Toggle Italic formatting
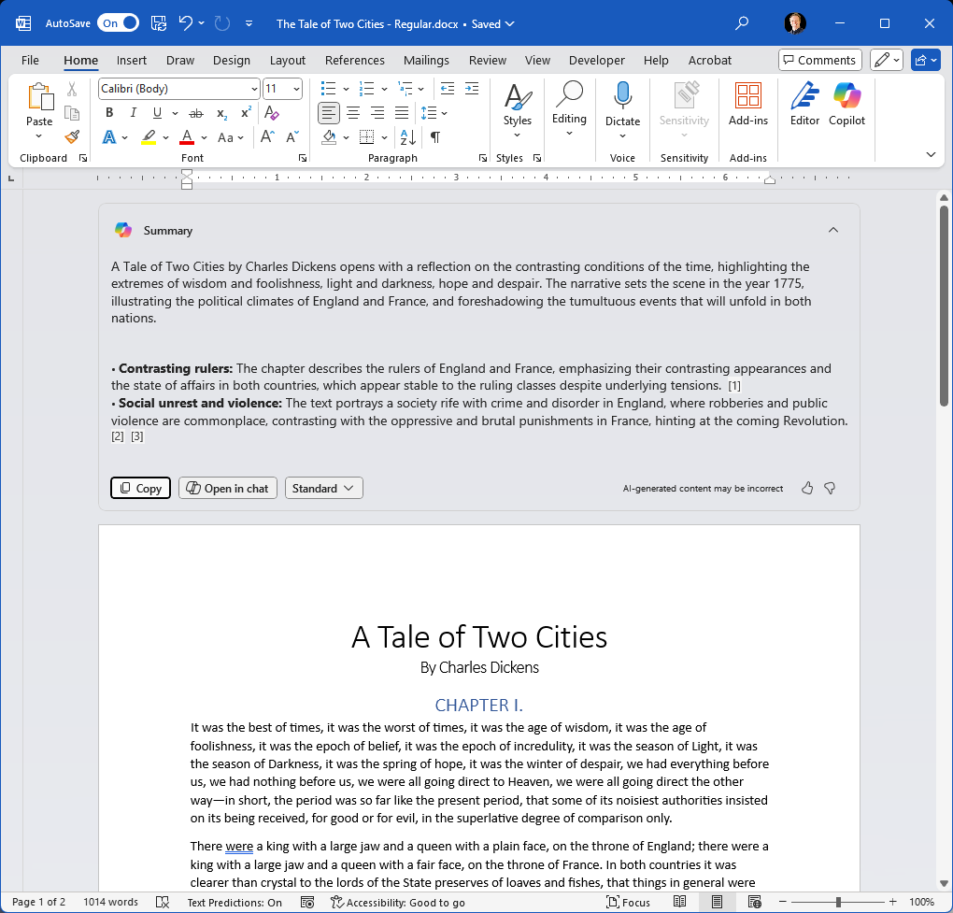The height and width of the screenshot is (913, 953). [133, 113]
